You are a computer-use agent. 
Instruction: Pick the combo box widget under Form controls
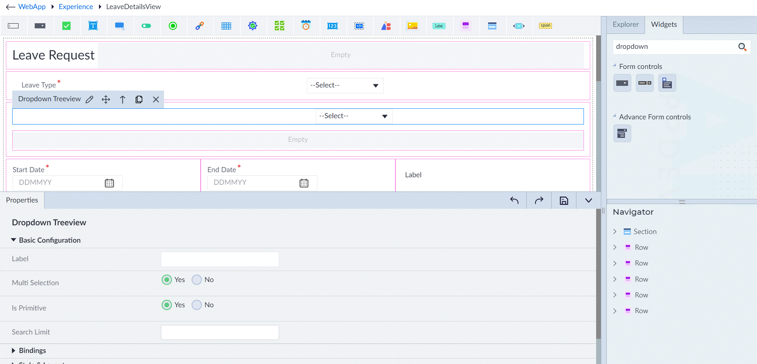click(x=645, y=83)
